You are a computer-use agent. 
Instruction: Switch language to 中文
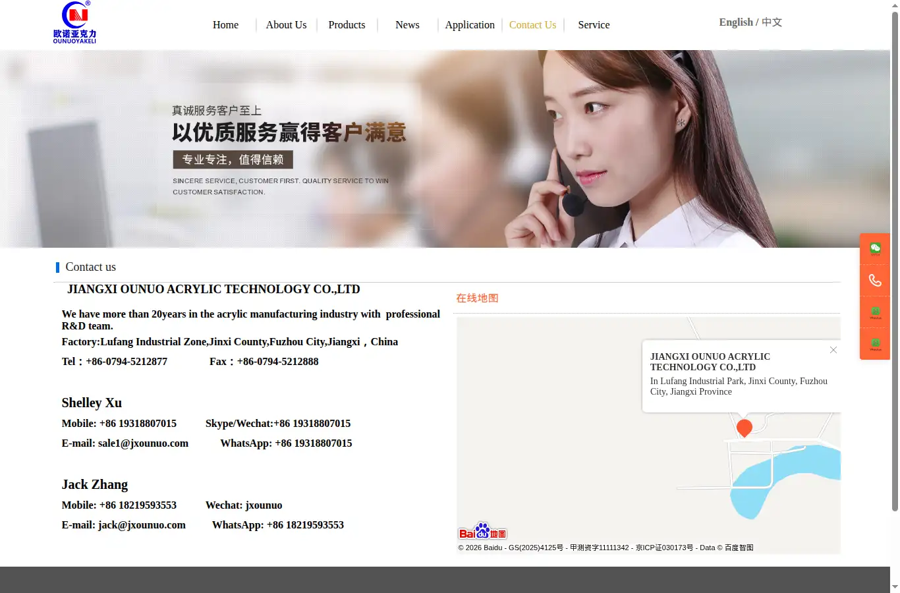(772, 22)
